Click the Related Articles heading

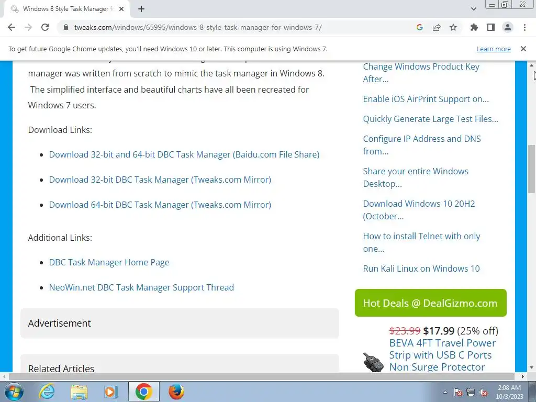61,368
